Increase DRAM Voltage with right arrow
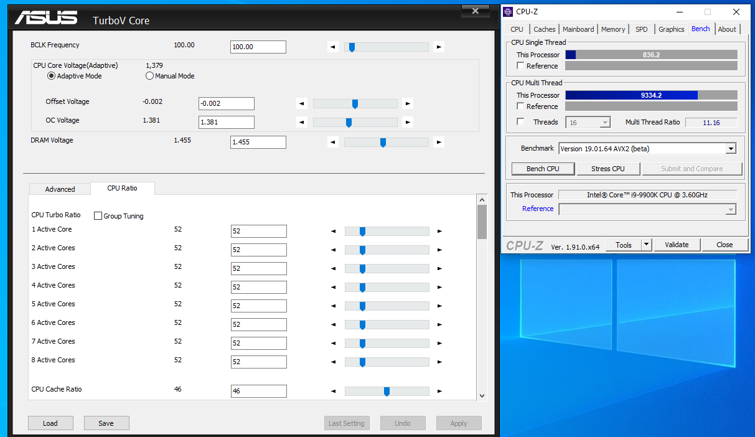Viewport: 755px width, 437px height. click(x=439, y=142)
